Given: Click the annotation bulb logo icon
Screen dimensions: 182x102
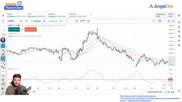Looking at the screenshot, I should click(3, 40).
